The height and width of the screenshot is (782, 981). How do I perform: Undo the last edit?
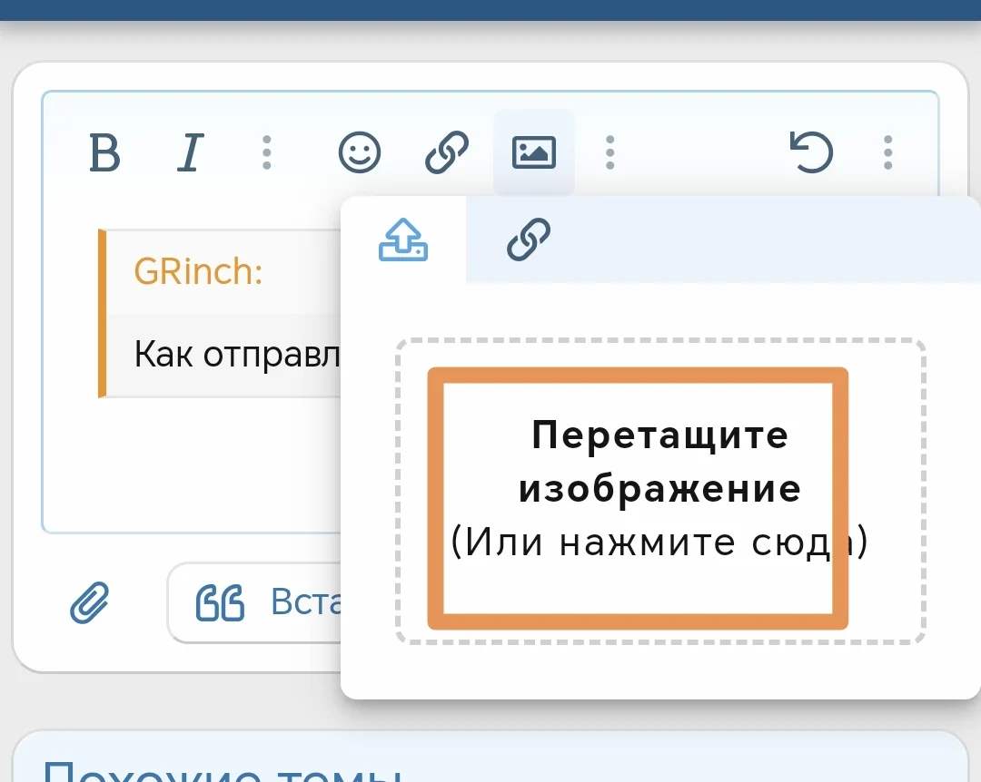coord(811,152)
